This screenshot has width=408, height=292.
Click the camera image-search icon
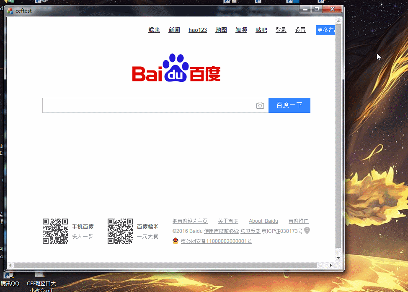260,105
